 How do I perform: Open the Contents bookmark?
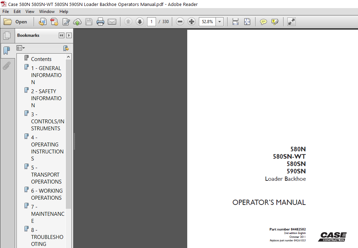[41, 59]
